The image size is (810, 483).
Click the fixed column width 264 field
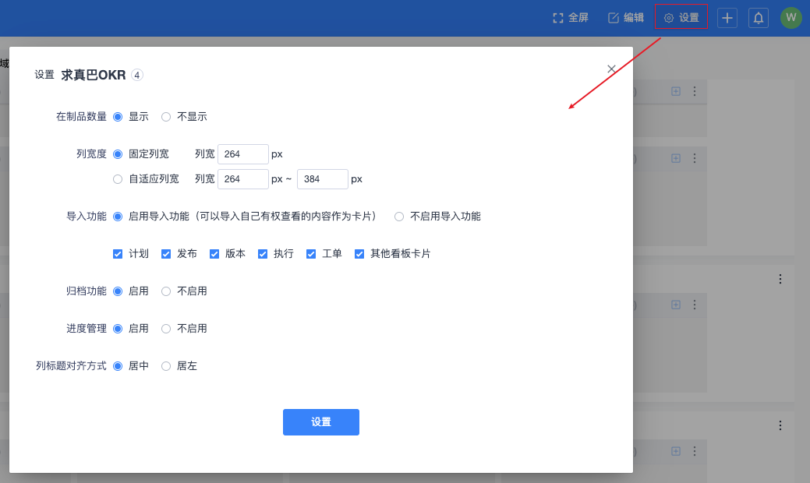(242, 154)
